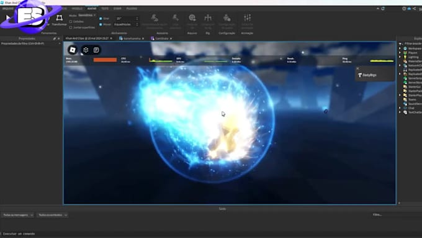Screen dimensions: 422x238
Task: Switch to the AVATAR ribbon tab
Action: tap(92, 9)
